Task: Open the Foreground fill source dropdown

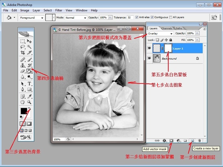Action: pyautogui.click(x=31, y=18)
